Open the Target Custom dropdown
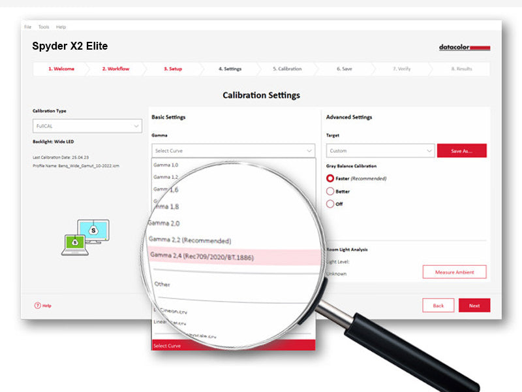The image size is (522, 392). [380, 151]
